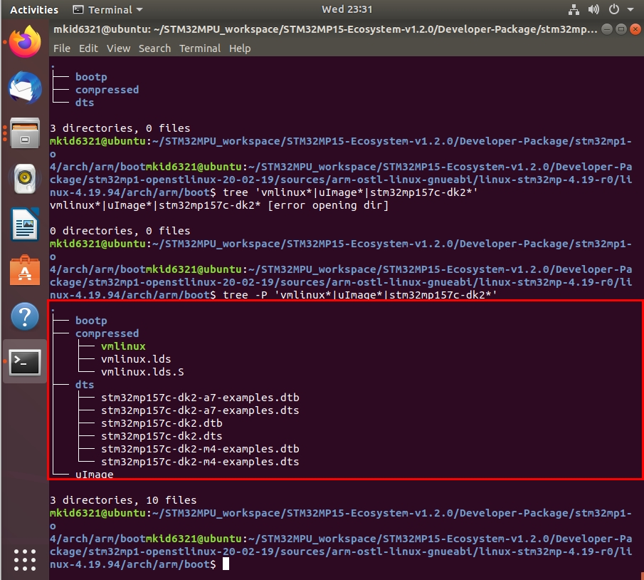Click stm32mp157c-dk2.dtb entry
Image resolution: width=644 pixels, height=580 pixels.
(162, 423)
